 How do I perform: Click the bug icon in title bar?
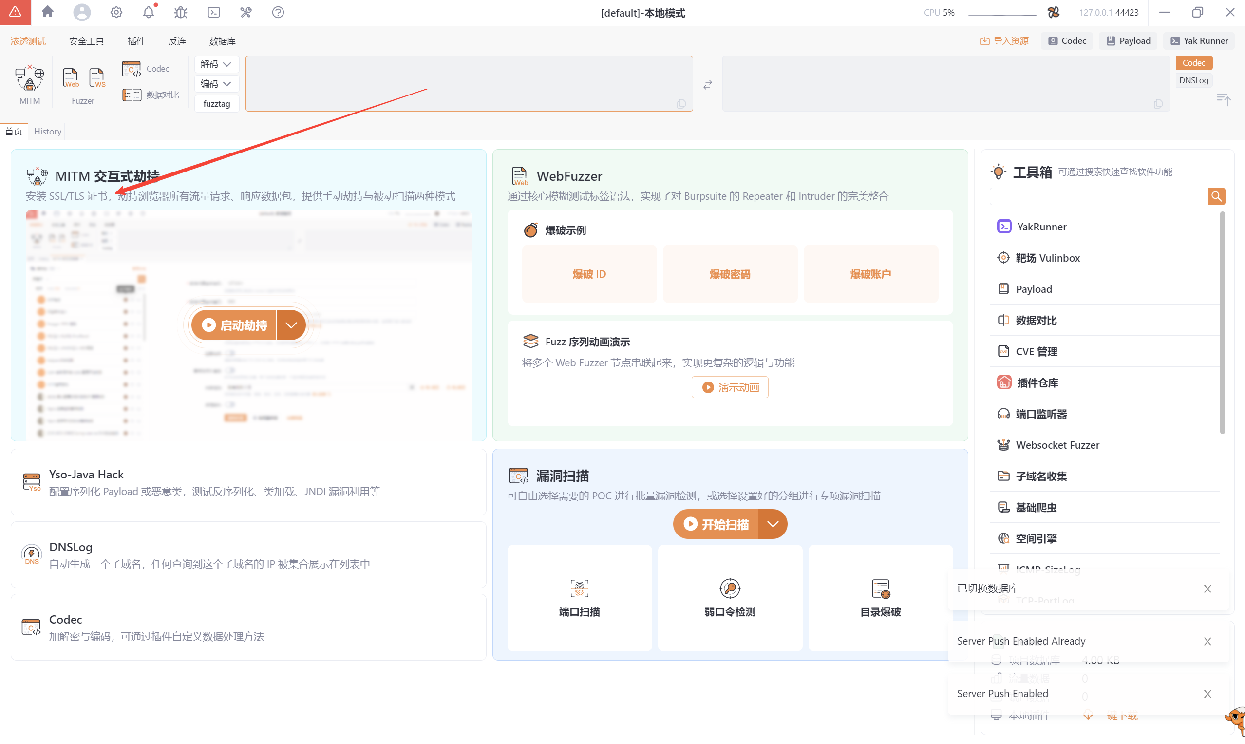click(x=180, y=12)
